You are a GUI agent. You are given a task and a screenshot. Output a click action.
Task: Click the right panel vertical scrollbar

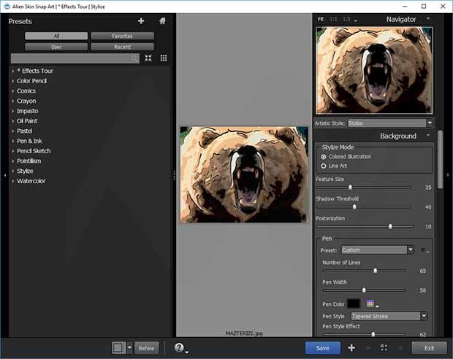(440, 159)
